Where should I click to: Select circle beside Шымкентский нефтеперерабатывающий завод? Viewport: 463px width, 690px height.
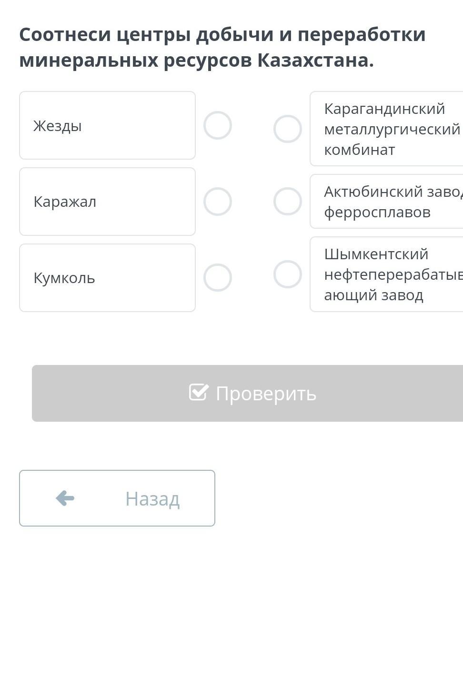[x=288, y=274]
